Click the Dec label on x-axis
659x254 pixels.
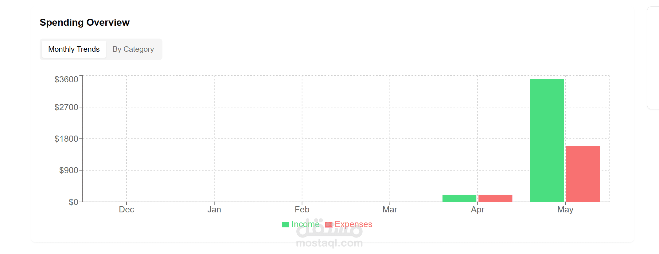(127, 210)
